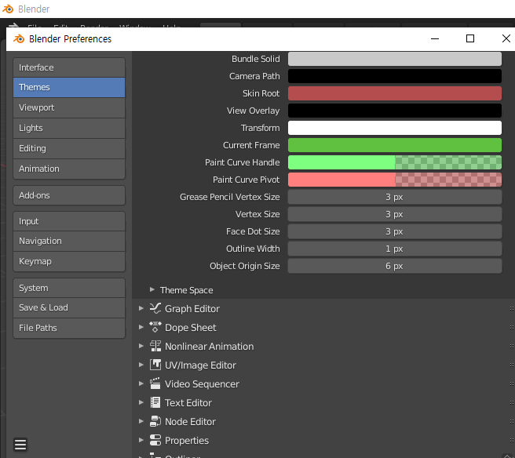
Task: Expand the Theme Space subpanel
Action: [152, 289]
